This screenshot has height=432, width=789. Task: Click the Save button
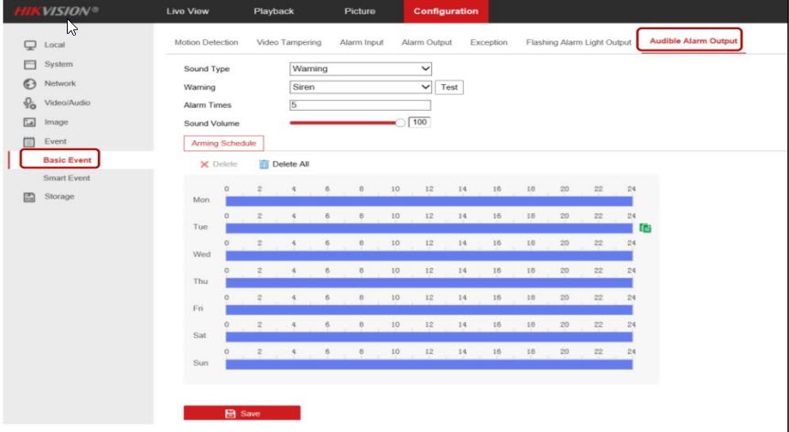tap(242, 414)
